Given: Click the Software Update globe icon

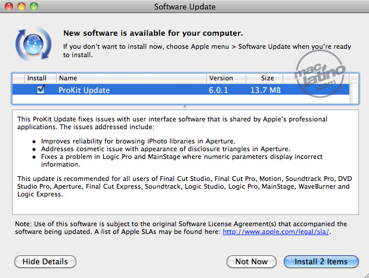Looking at the screenshot, I should coord(33,44).
